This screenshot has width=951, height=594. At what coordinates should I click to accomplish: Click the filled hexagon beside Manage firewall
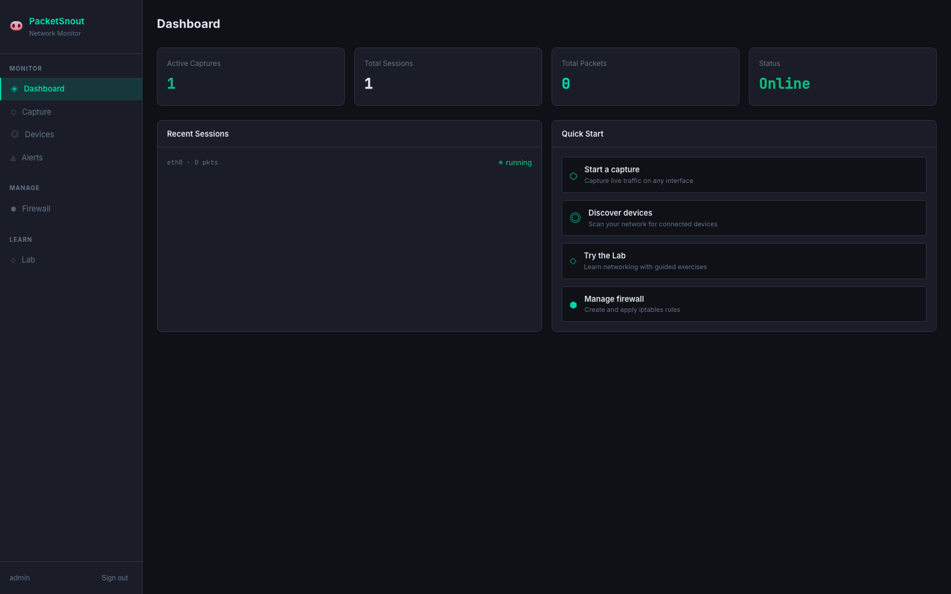573,305
